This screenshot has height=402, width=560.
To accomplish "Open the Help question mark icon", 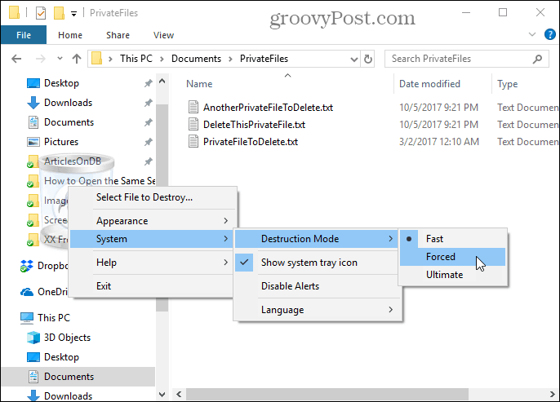I will pos(549,34).
